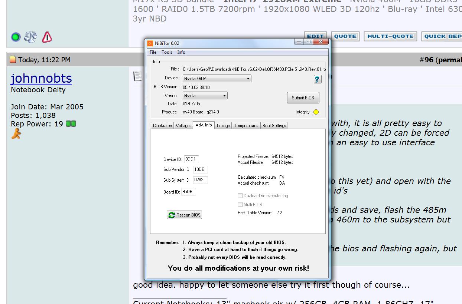462x304 pixels.
Task: Select the Adv. Info tab
Action: click(x=204, y=125)
